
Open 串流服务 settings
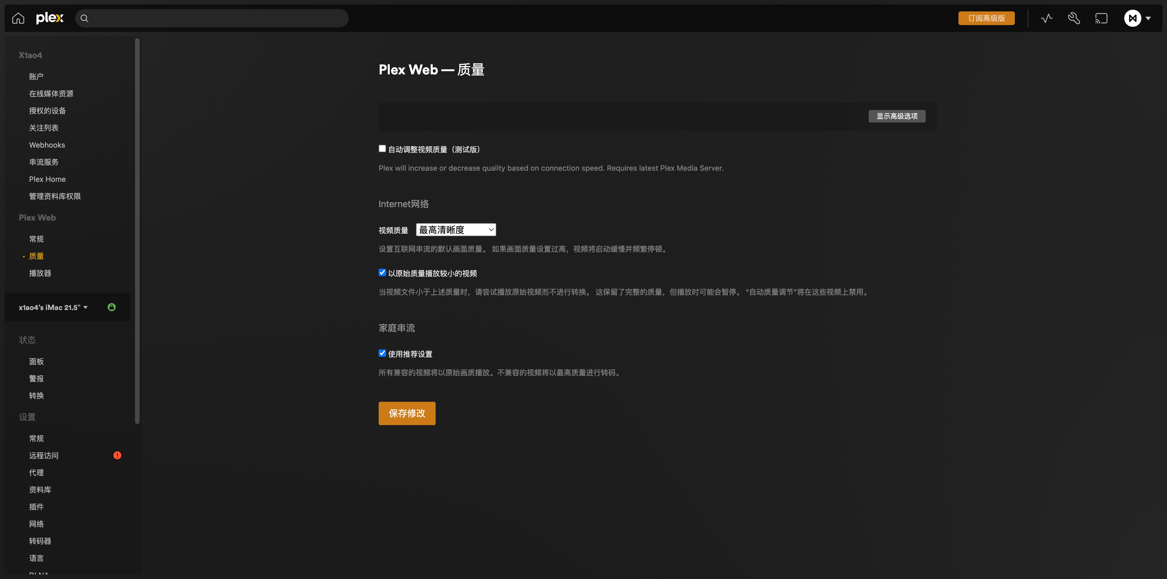pyautogui.click(x=44, y=162)
